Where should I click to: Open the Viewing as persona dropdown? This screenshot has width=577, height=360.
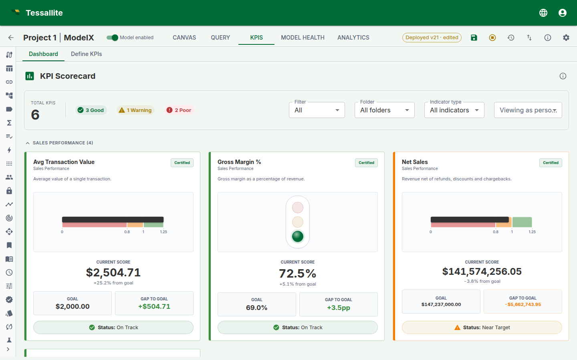click(528, 110)
